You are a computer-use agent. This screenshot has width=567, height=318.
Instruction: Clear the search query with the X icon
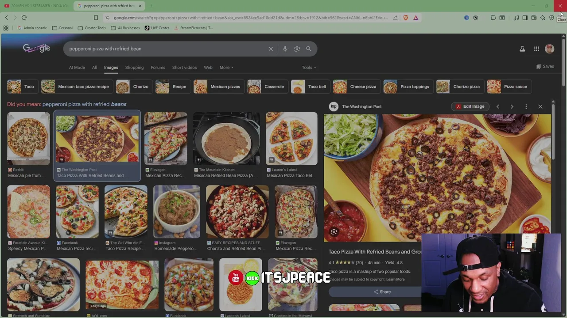271,49
